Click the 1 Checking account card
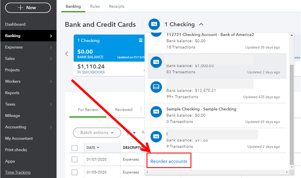The image size is (301, 178). (109, 55)
